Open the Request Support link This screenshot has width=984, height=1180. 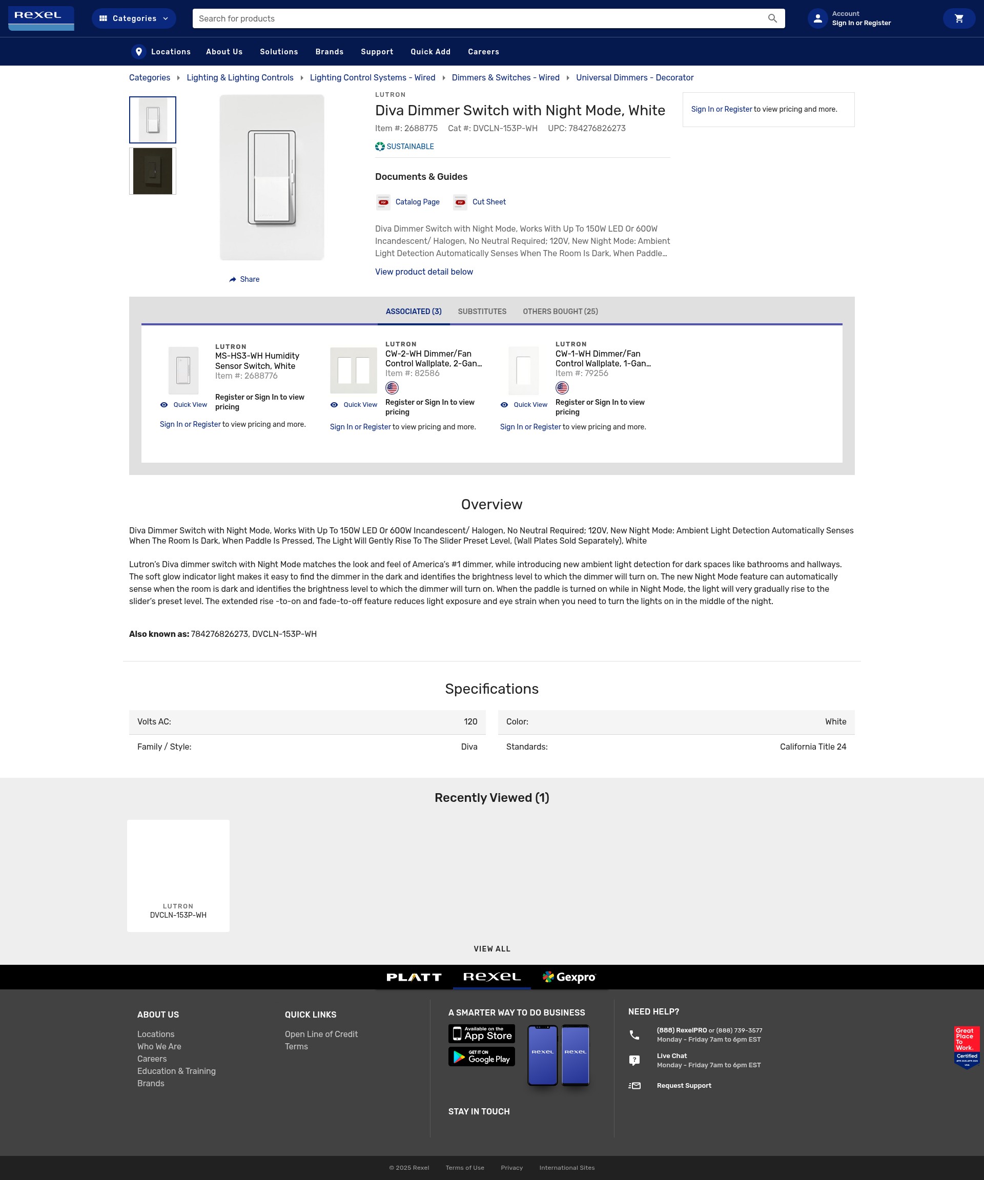(x=684, y=1086)
